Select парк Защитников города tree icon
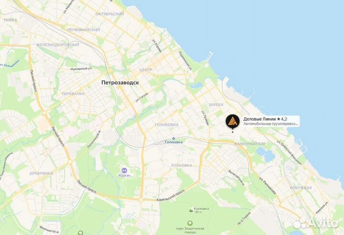344x235 pixels. click(x=190, y=224)
